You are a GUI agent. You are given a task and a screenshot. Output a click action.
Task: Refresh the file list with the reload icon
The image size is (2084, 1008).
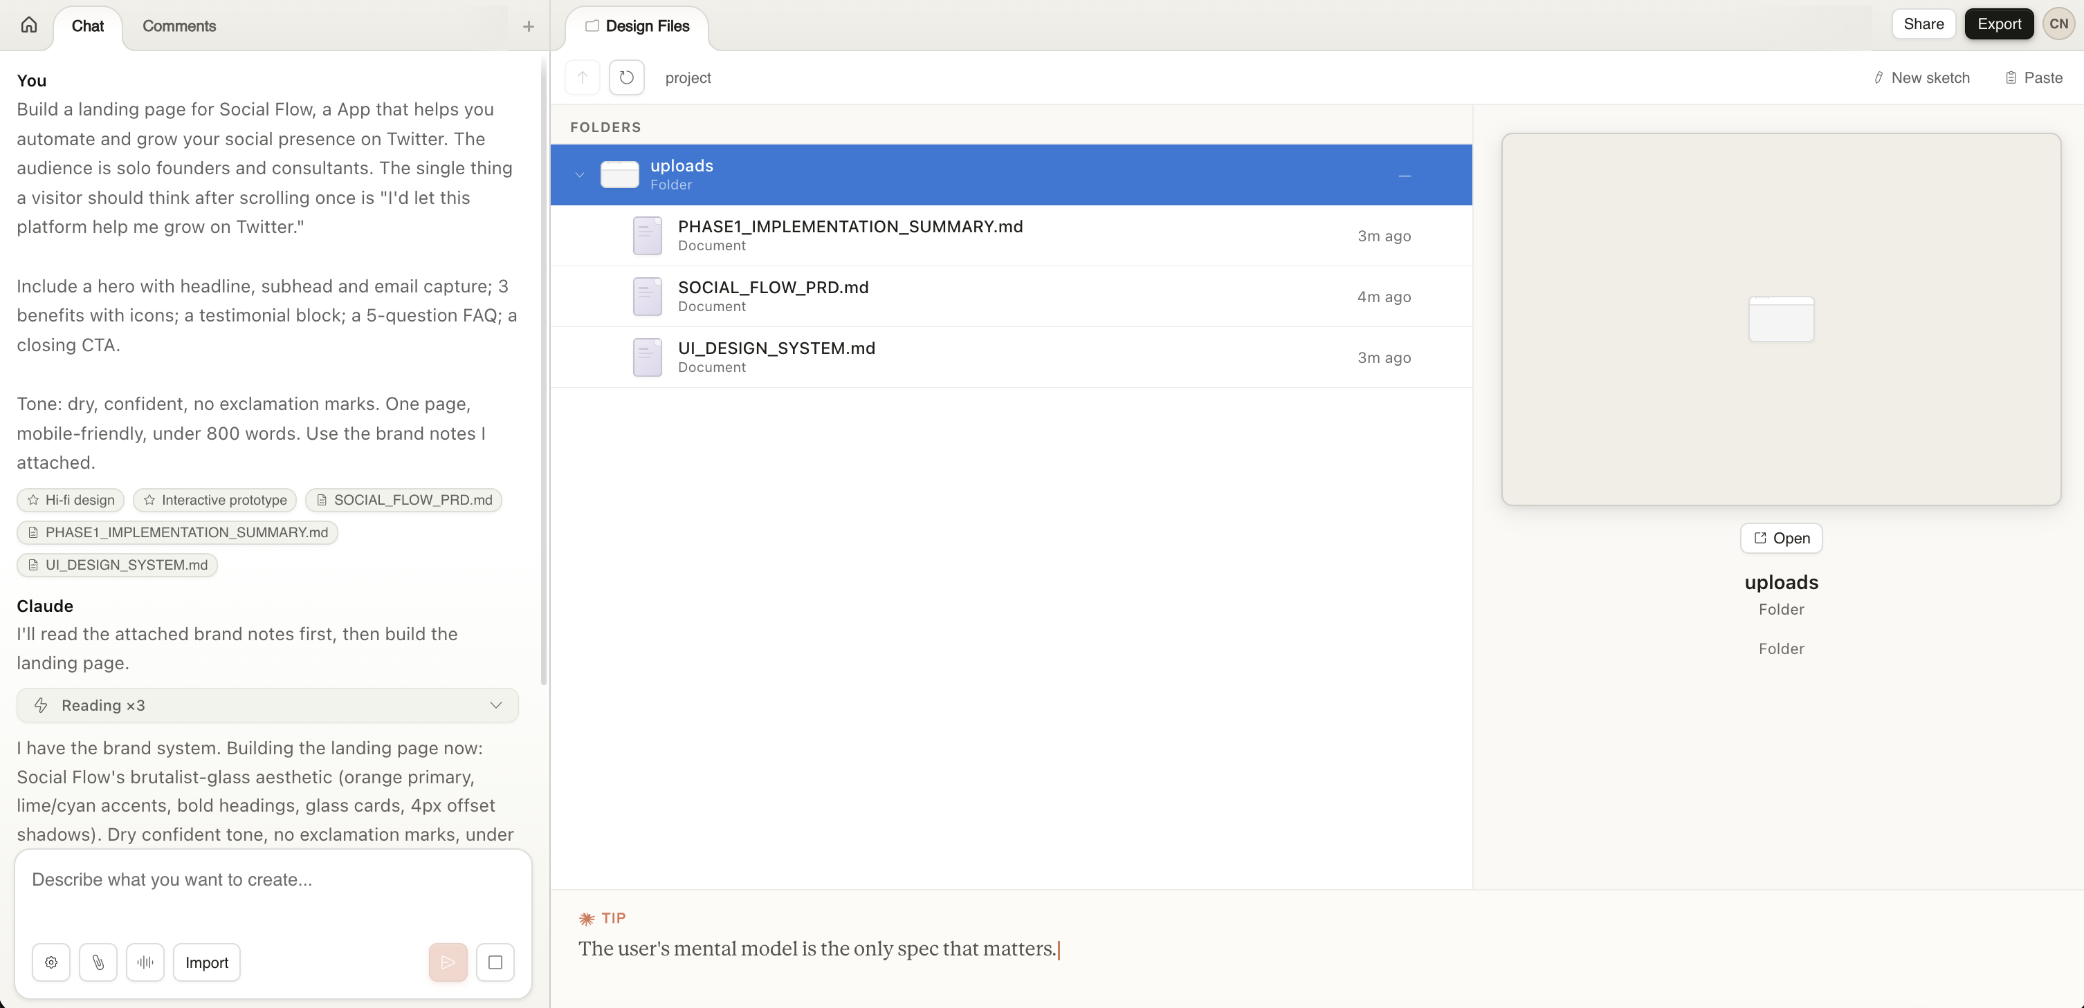(x=626, y=77)
